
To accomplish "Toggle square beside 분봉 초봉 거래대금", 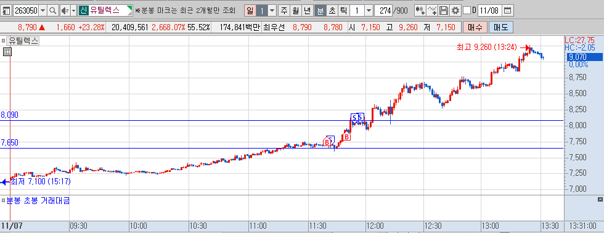I will pos(3,200).
